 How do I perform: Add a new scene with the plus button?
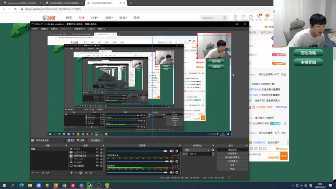tap(33, 173)
